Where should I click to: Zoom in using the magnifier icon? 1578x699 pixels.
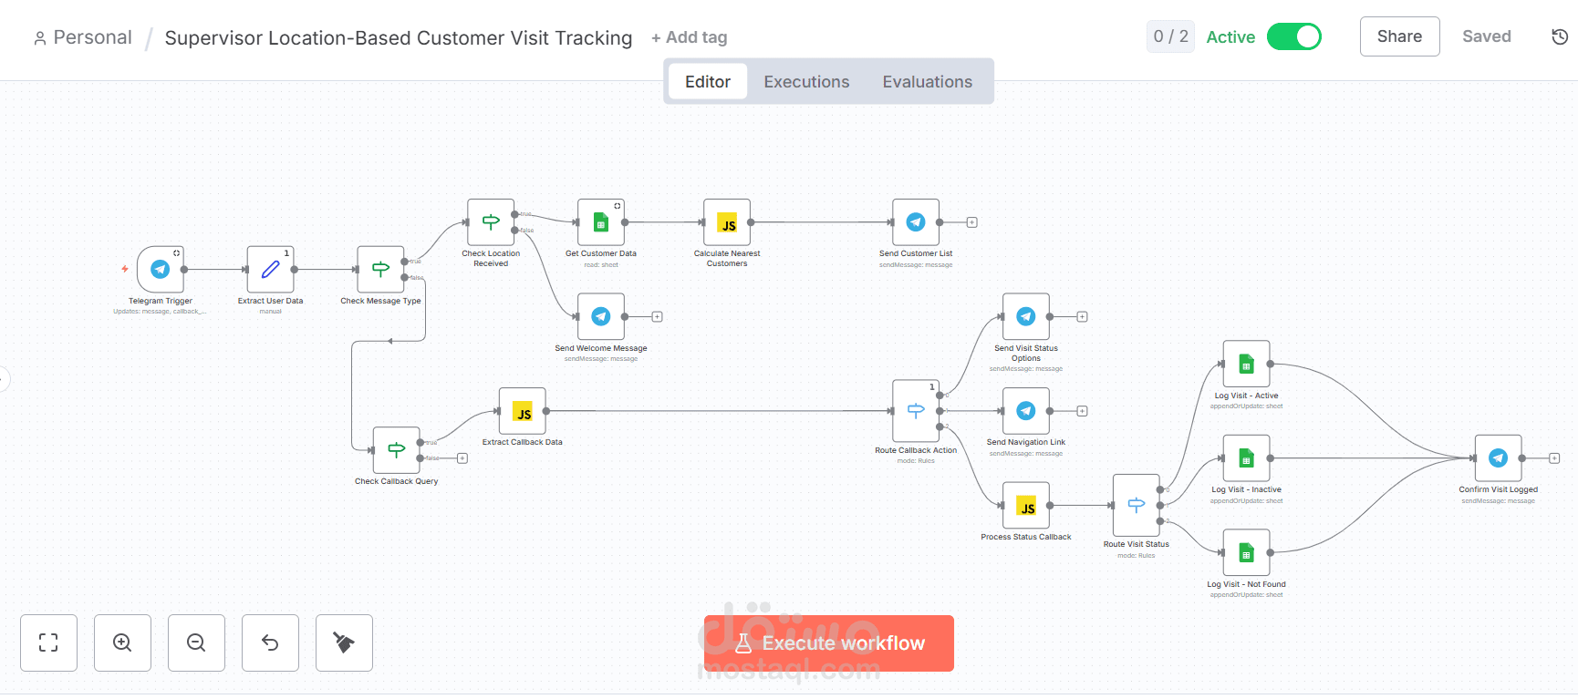pyautogui.click(x=122, y=642)
